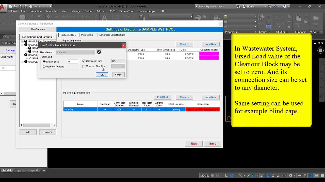Click the Plot printer icon in quick access toolbar
Screen dimensions: 325x182
31,6
